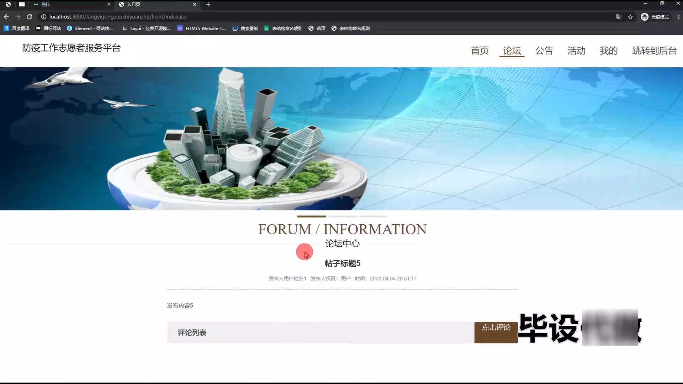
Task: Open the incognito 无痕模式 profile button
Action: (655, 17)
